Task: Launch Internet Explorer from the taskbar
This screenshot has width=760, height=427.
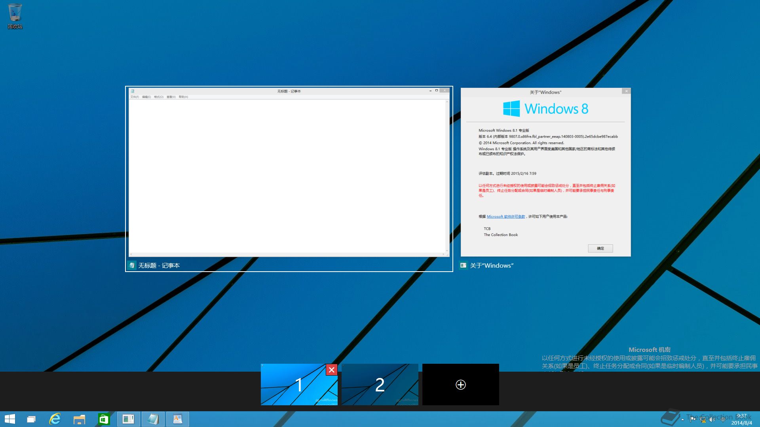Action: (55, 419)
